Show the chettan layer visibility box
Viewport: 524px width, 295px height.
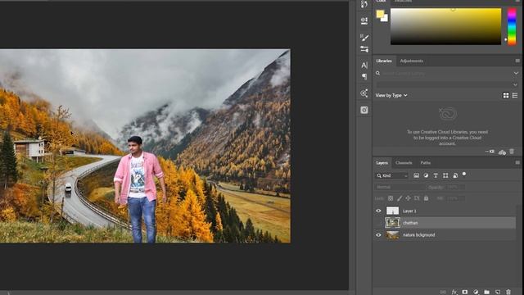point(378,223)
